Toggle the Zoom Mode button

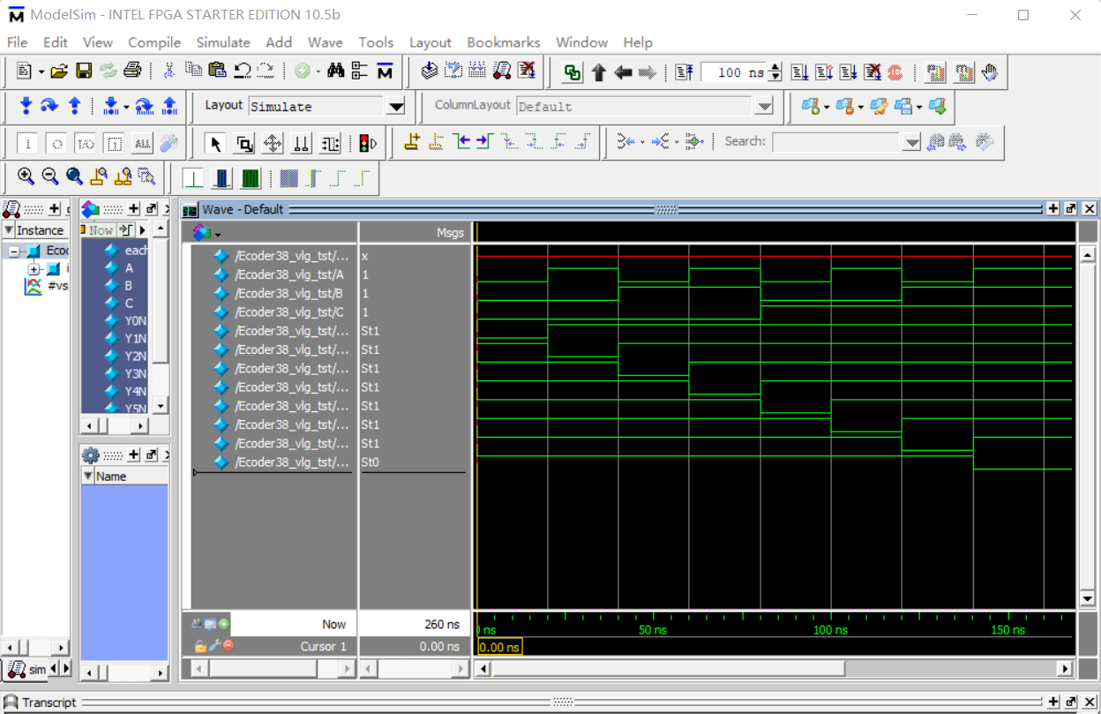(243, 142)
